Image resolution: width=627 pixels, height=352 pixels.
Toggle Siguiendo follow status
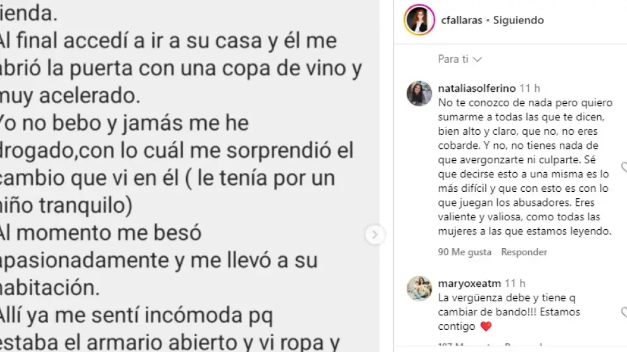pos(518,20)
